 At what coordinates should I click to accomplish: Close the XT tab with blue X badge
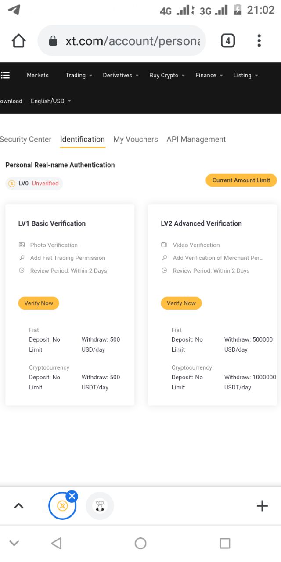72,497
